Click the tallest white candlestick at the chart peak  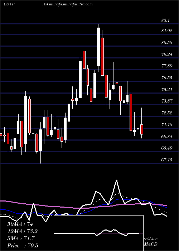pyautogui.click(x=98, y=47)
